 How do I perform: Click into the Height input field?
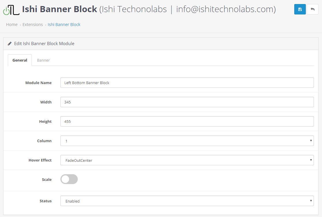tap(187, 121)
